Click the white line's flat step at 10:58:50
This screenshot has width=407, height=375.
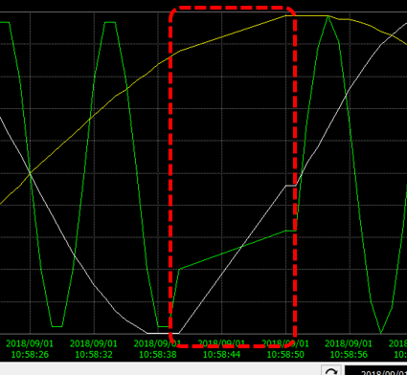click(x=291, y=186)
